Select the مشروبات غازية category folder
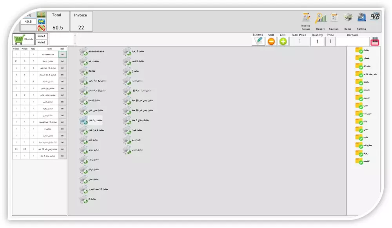The height and width of the screenshot is (228, 392). (x=366, y=74)
